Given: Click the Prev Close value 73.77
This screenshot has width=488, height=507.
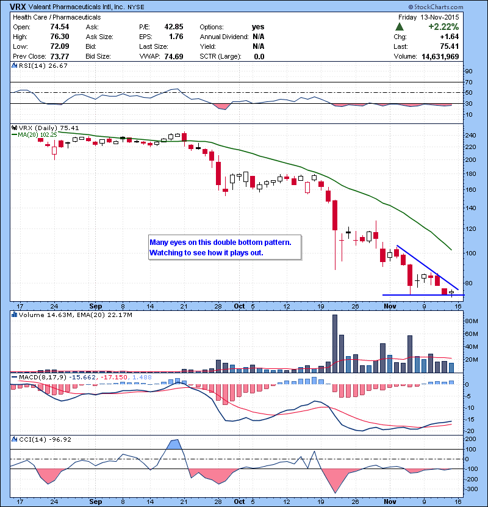Looking at the screenshot, I should (x=60, y=57).
